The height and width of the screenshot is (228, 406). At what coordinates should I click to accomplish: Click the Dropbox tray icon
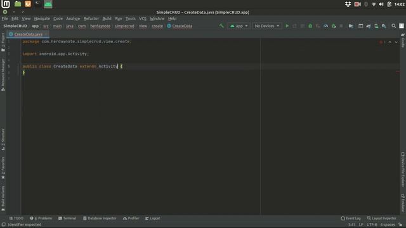[348, 4]
